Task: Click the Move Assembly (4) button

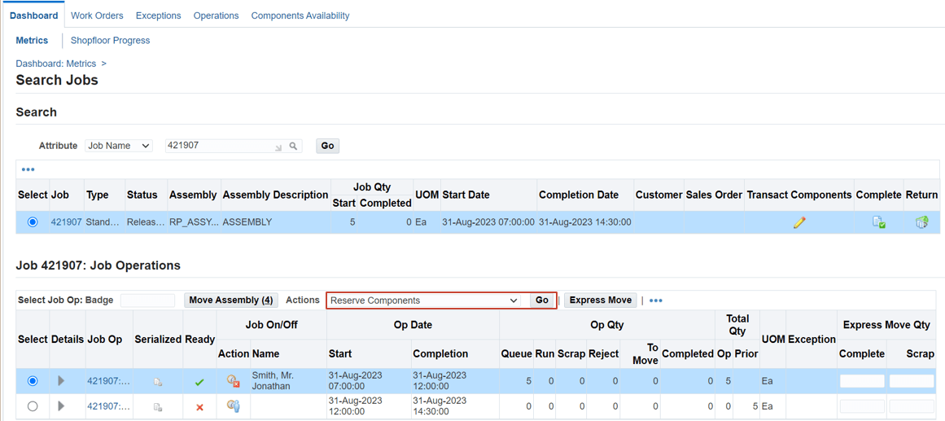Action: coord(231,300)
